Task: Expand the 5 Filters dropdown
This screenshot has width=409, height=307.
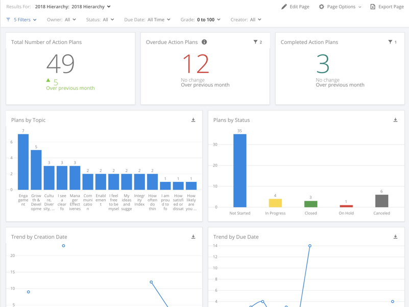Action: tap(25, 19)
